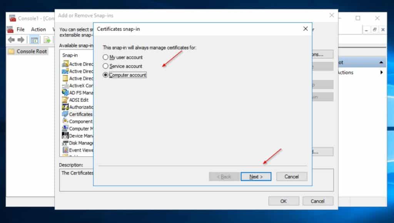This screenshot has width=394, height=223.
Task: Click the Snap-in column header
Action: (70, 55)
